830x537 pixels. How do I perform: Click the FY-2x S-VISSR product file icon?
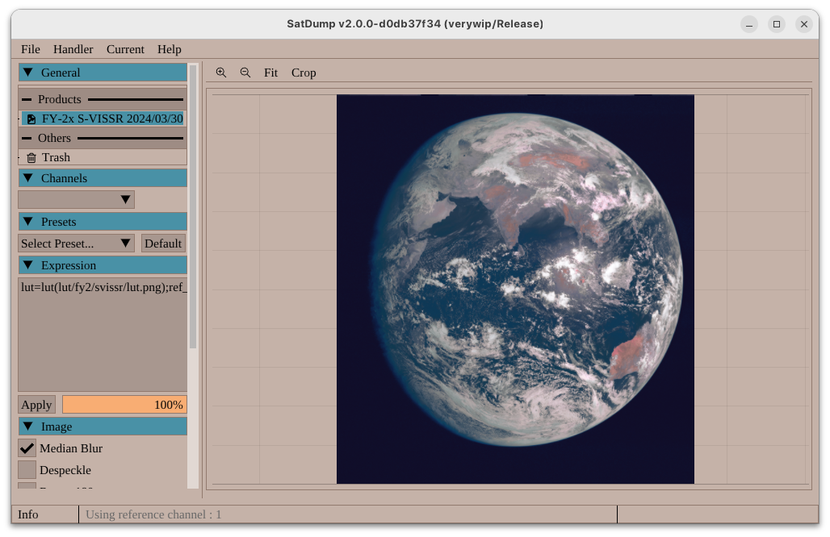tap(31, 119)
